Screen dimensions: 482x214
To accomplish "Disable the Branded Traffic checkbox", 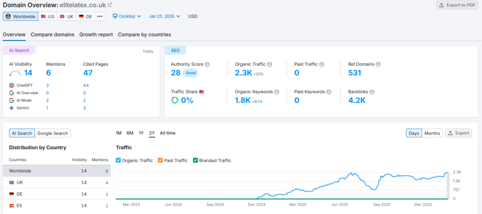I will (x=195, y=160).
